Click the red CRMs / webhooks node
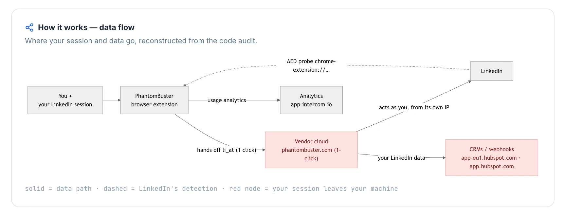565x216 pixels. [x=492, y=158]
